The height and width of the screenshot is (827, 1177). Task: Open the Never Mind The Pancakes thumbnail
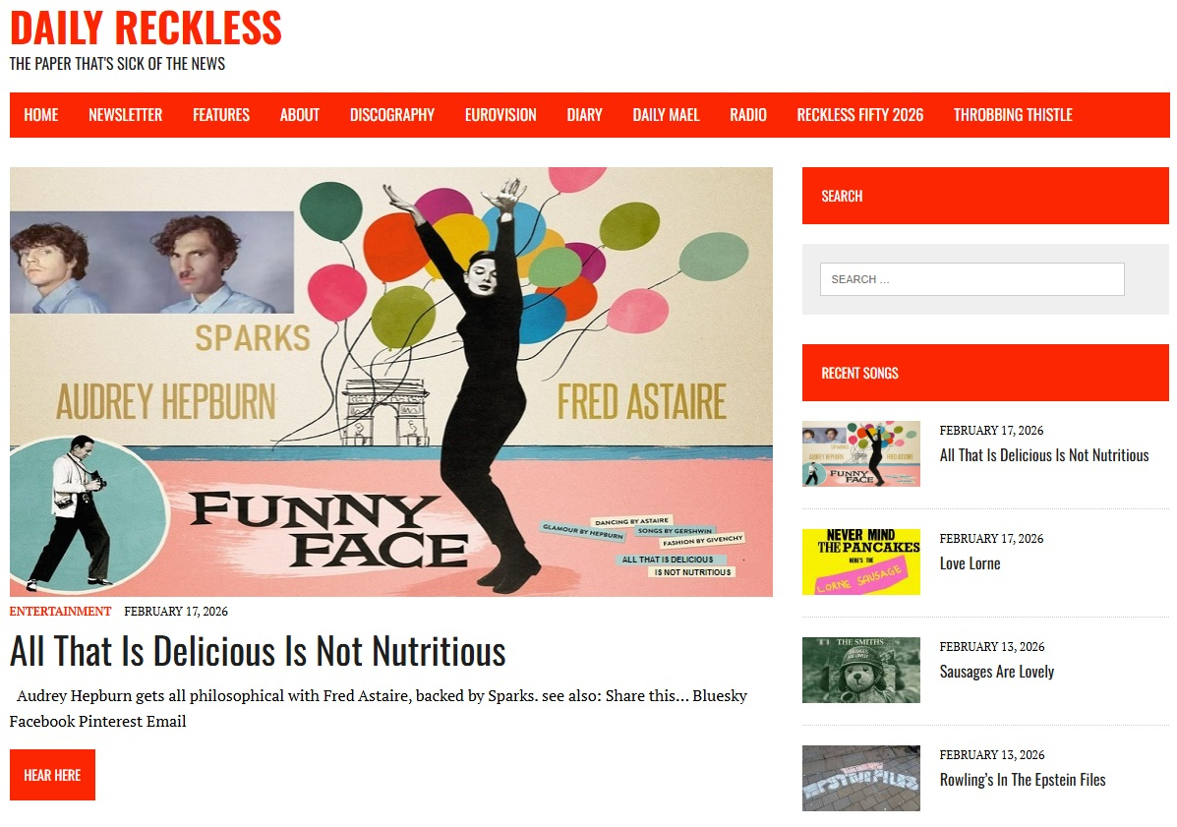(861, 562)
